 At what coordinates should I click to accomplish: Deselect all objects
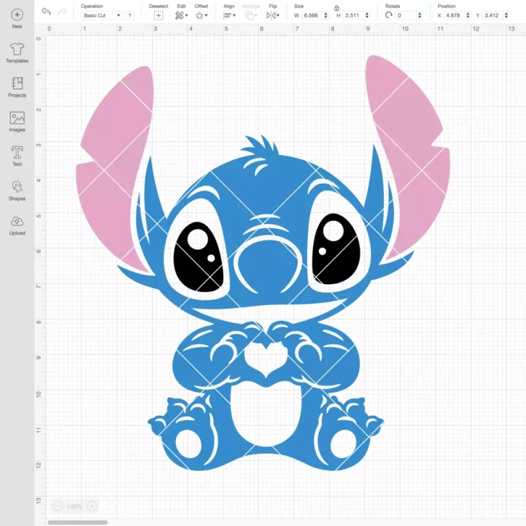click(158, 15)
